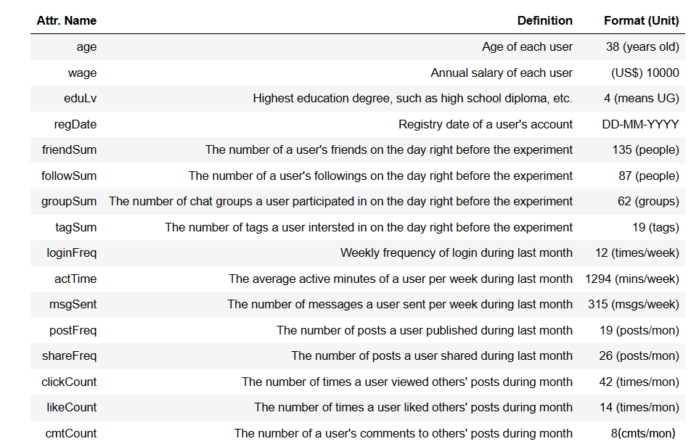This screenshot has width=691, height=444.
Task: Select the clickCount 42 (times/mon) cell
Action: 639,382
